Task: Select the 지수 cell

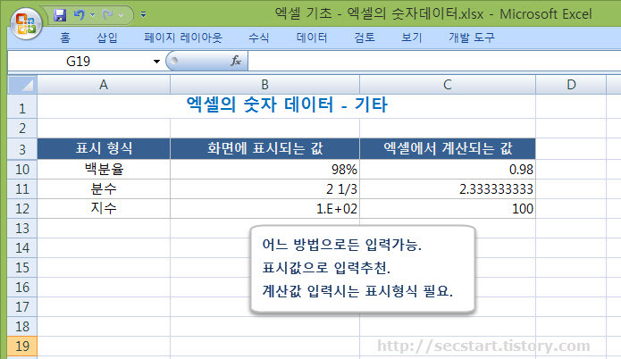Action: point(104,209)
